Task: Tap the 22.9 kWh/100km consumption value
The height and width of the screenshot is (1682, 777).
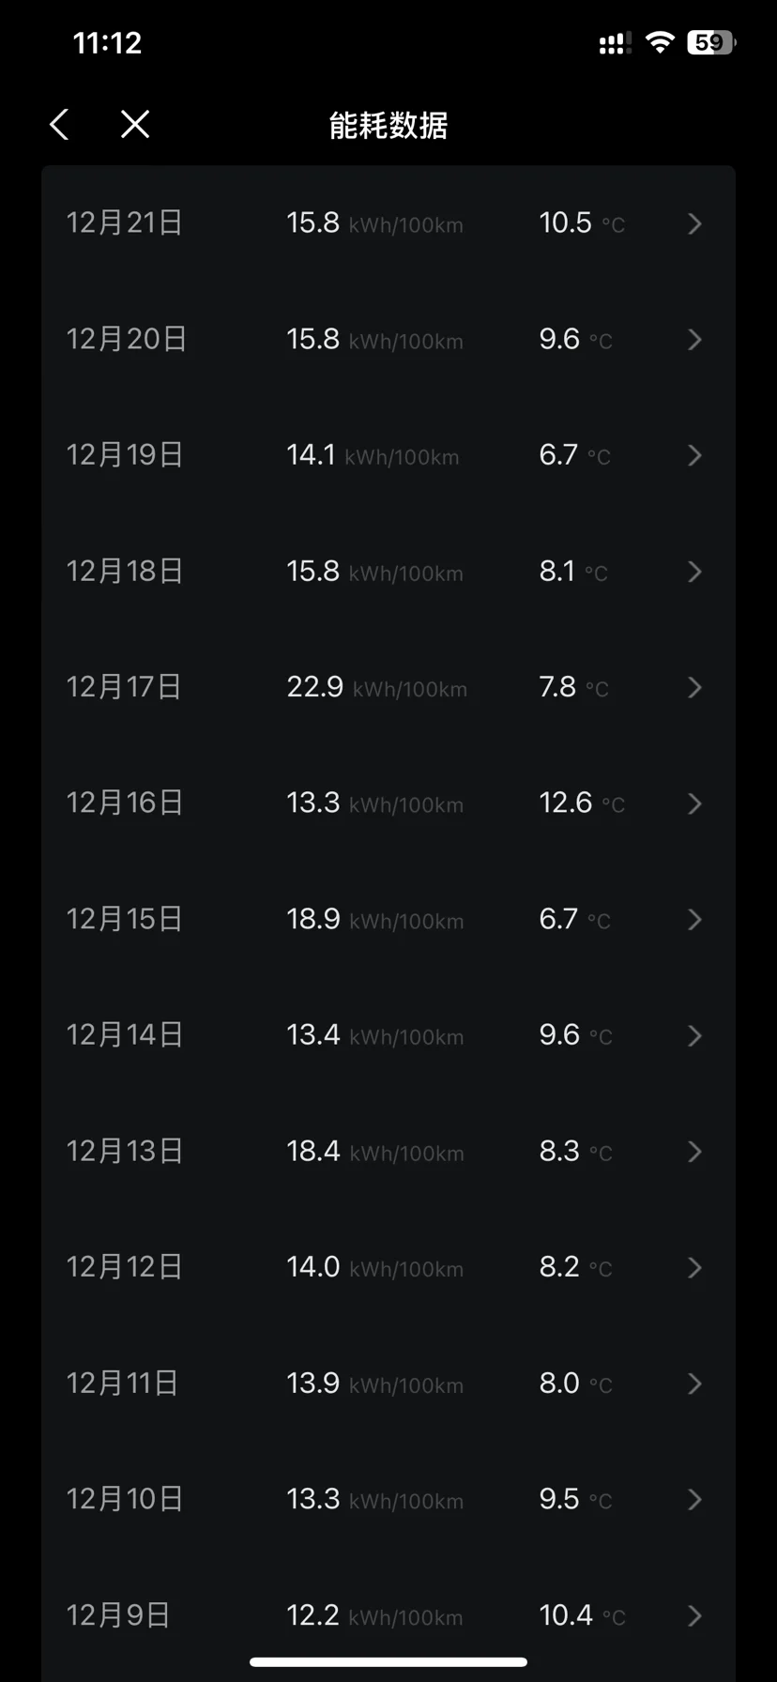Action: coord(376,687)
